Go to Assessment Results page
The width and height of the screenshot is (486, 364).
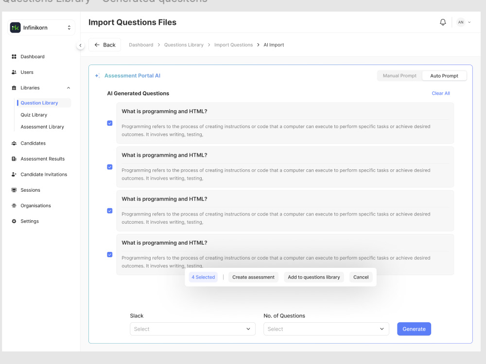pos(43,159)
